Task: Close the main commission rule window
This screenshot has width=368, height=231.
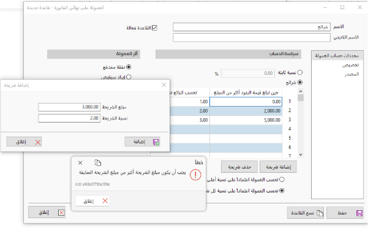Action: [x=360, y=7]
